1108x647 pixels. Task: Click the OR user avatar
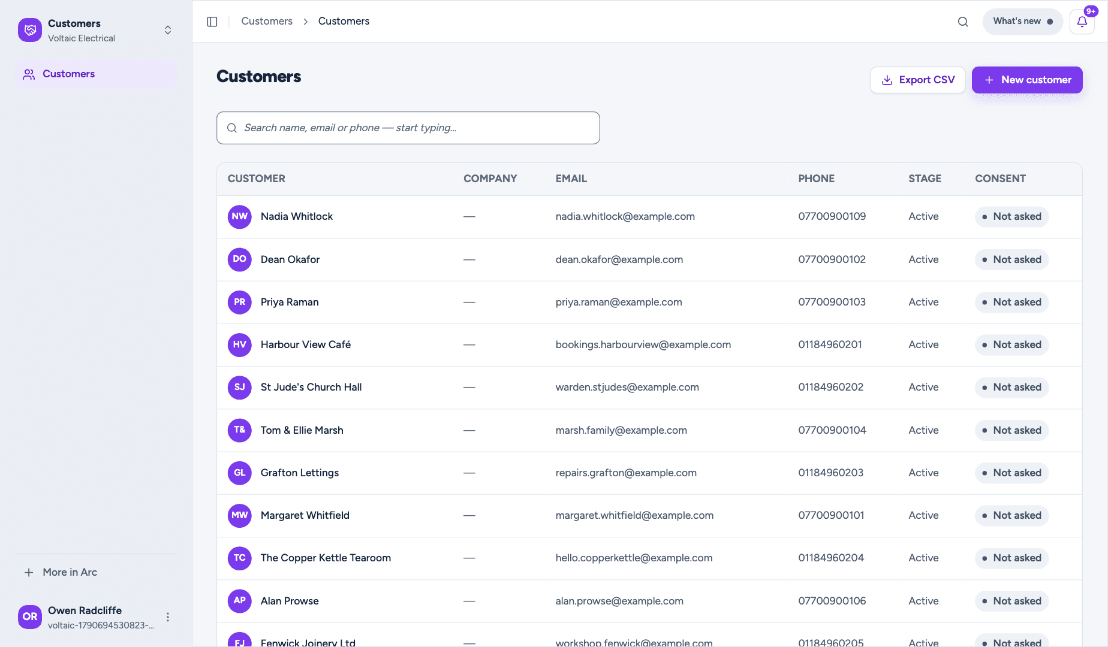[30, 617]
